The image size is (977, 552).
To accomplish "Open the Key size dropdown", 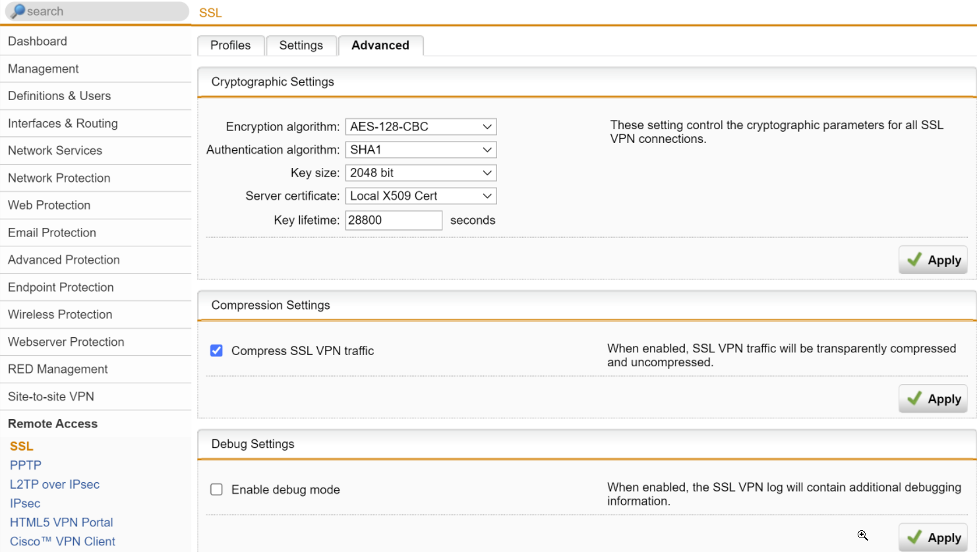I will click(x=421, y=173).
